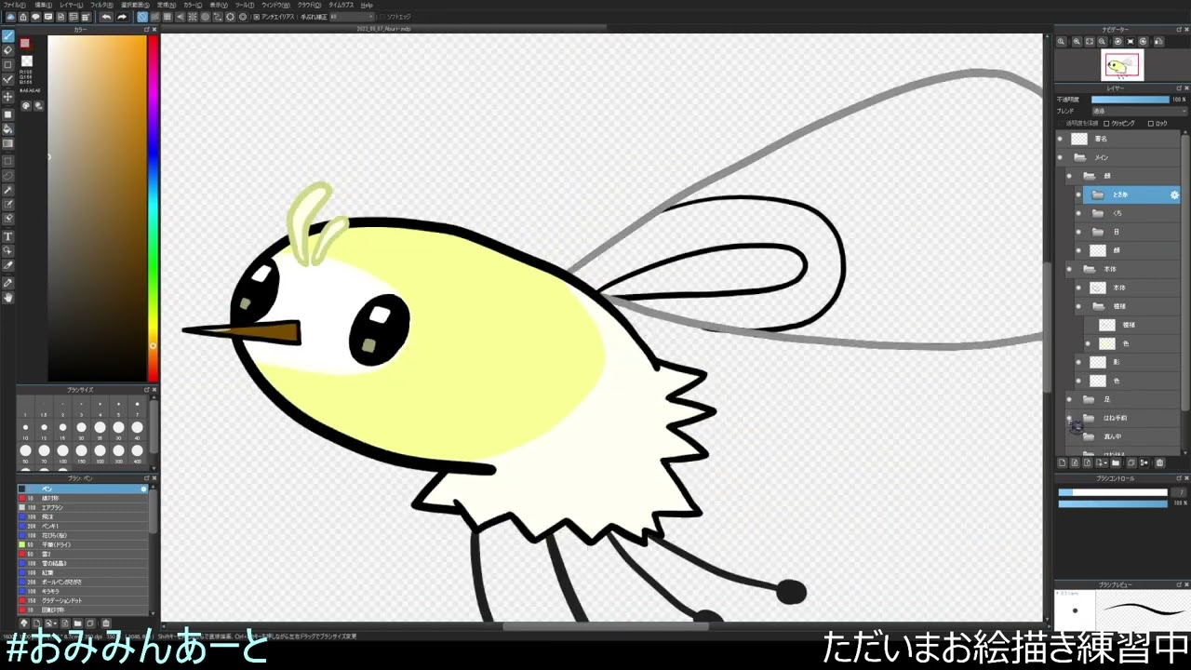Open the 手ぶれ補正 value dropdown
Image resolution: width=1191 pixels, height=670 pixels.
(353, 17)
